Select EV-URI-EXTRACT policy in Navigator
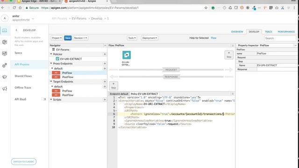The height and width of the screenshot is (168, 299). [x=71, y=59]
